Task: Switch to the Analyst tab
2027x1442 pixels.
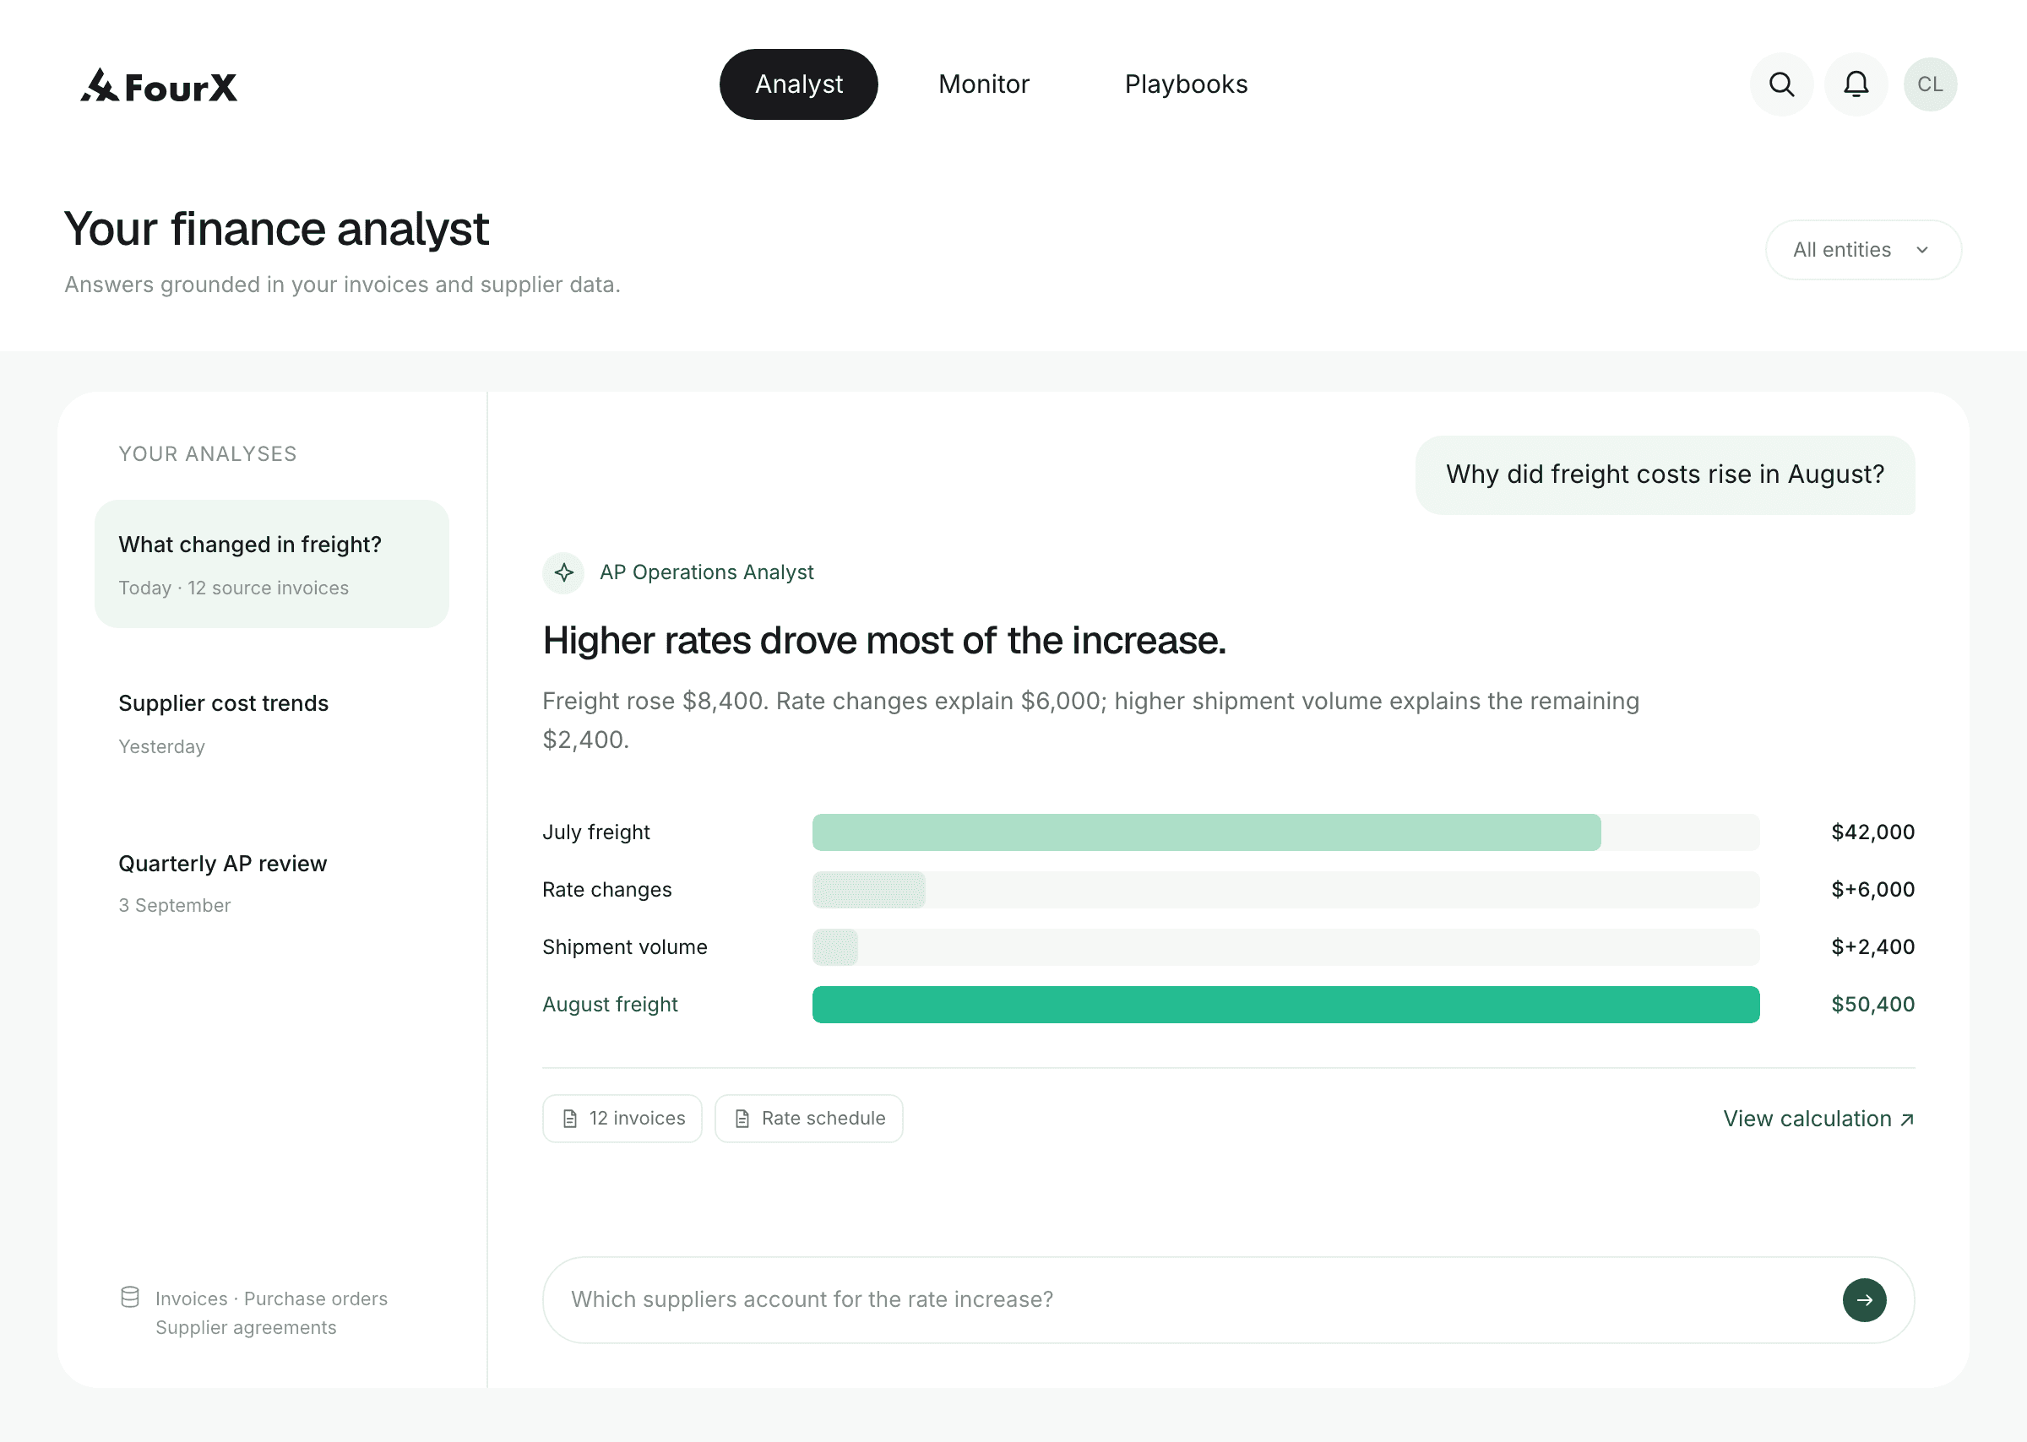Action: pos(798,84)
